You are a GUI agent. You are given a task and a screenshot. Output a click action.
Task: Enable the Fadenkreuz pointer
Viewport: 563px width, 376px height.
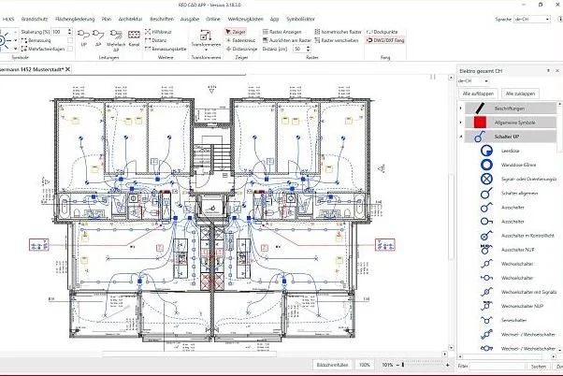click(240, 40)
